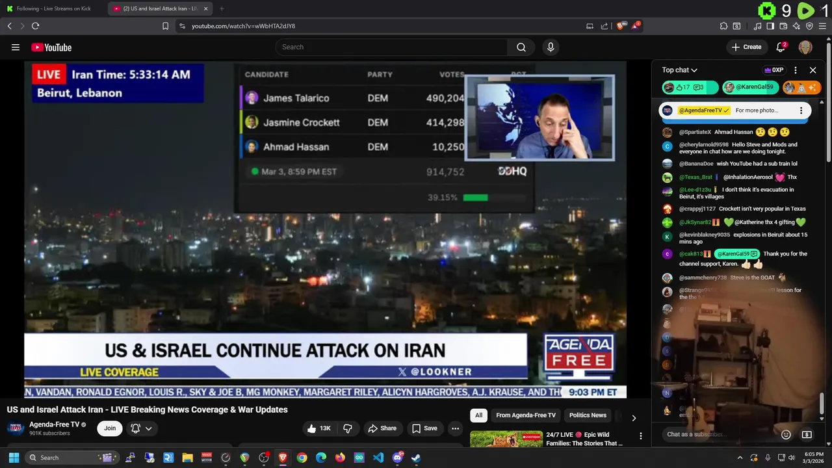
Task: Click the Chat as a subscriber field
Action: pyautogui.click(x=718, y=434)
